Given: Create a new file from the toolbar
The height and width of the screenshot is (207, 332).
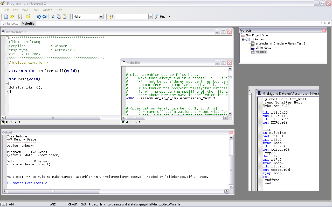Looking at the screenshot, I should coord(6,17).
